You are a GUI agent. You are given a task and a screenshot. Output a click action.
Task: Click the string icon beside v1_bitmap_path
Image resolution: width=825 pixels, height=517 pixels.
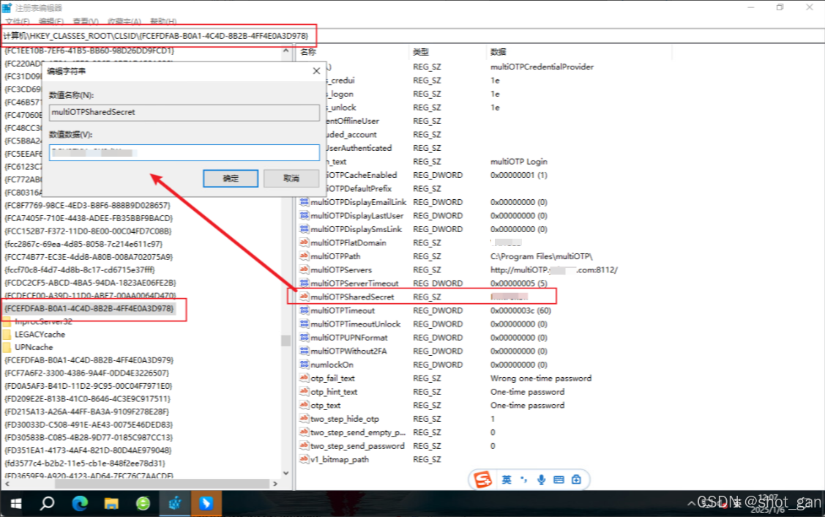[x=304, y=460]
